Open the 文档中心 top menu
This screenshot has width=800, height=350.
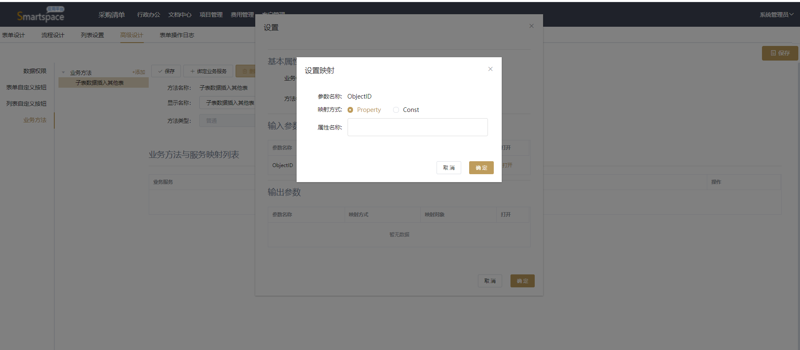coord(180,15)
